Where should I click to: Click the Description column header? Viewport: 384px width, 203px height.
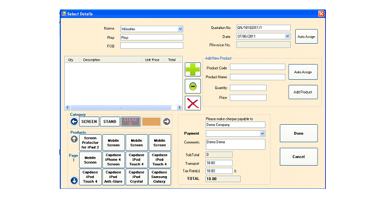click(x=111, y=60)
